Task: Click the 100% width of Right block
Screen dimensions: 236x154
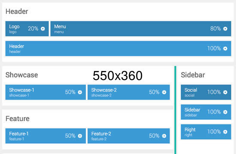Action: [214, 132]
